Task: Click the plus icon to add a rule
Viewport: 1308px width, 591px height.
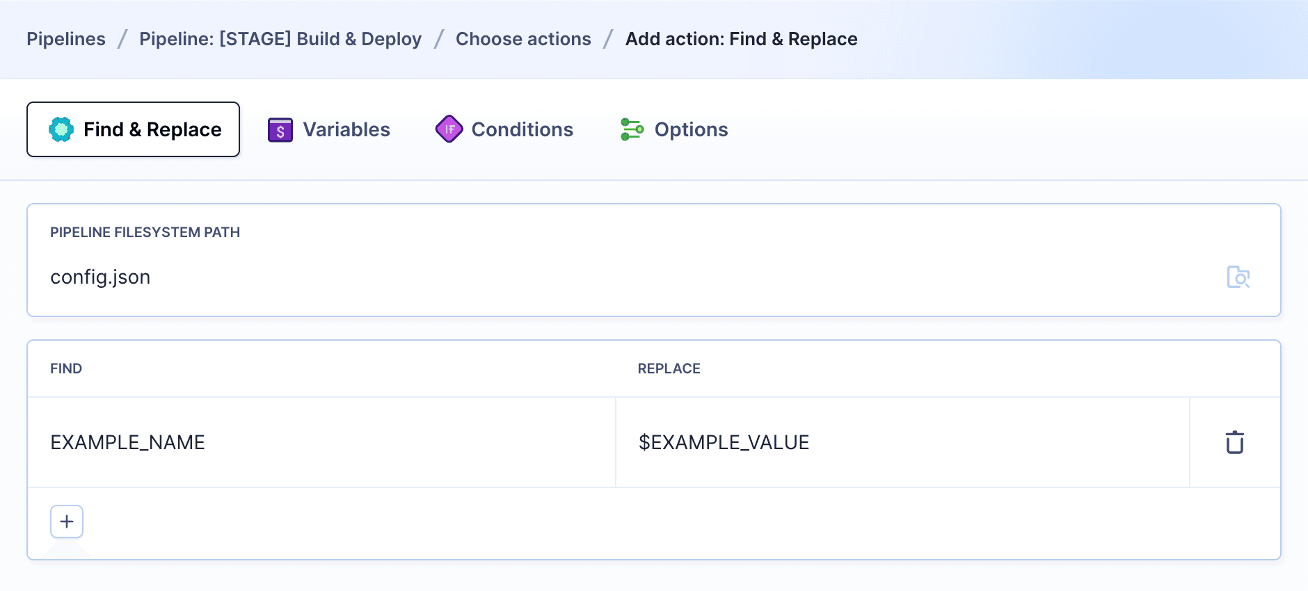Action: tap(66, 521)
